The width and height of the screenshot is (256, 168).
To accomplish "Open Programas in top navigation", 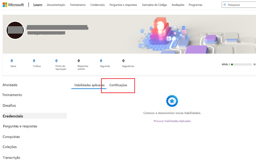I will [x=195, y=5].
